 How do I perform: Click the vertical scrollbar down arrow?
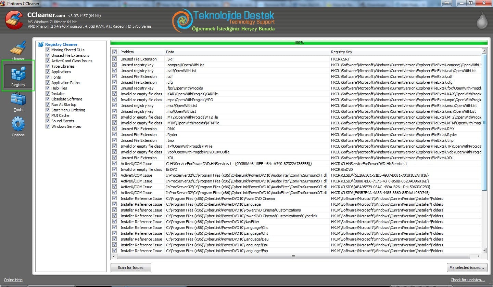pos(484,250)
